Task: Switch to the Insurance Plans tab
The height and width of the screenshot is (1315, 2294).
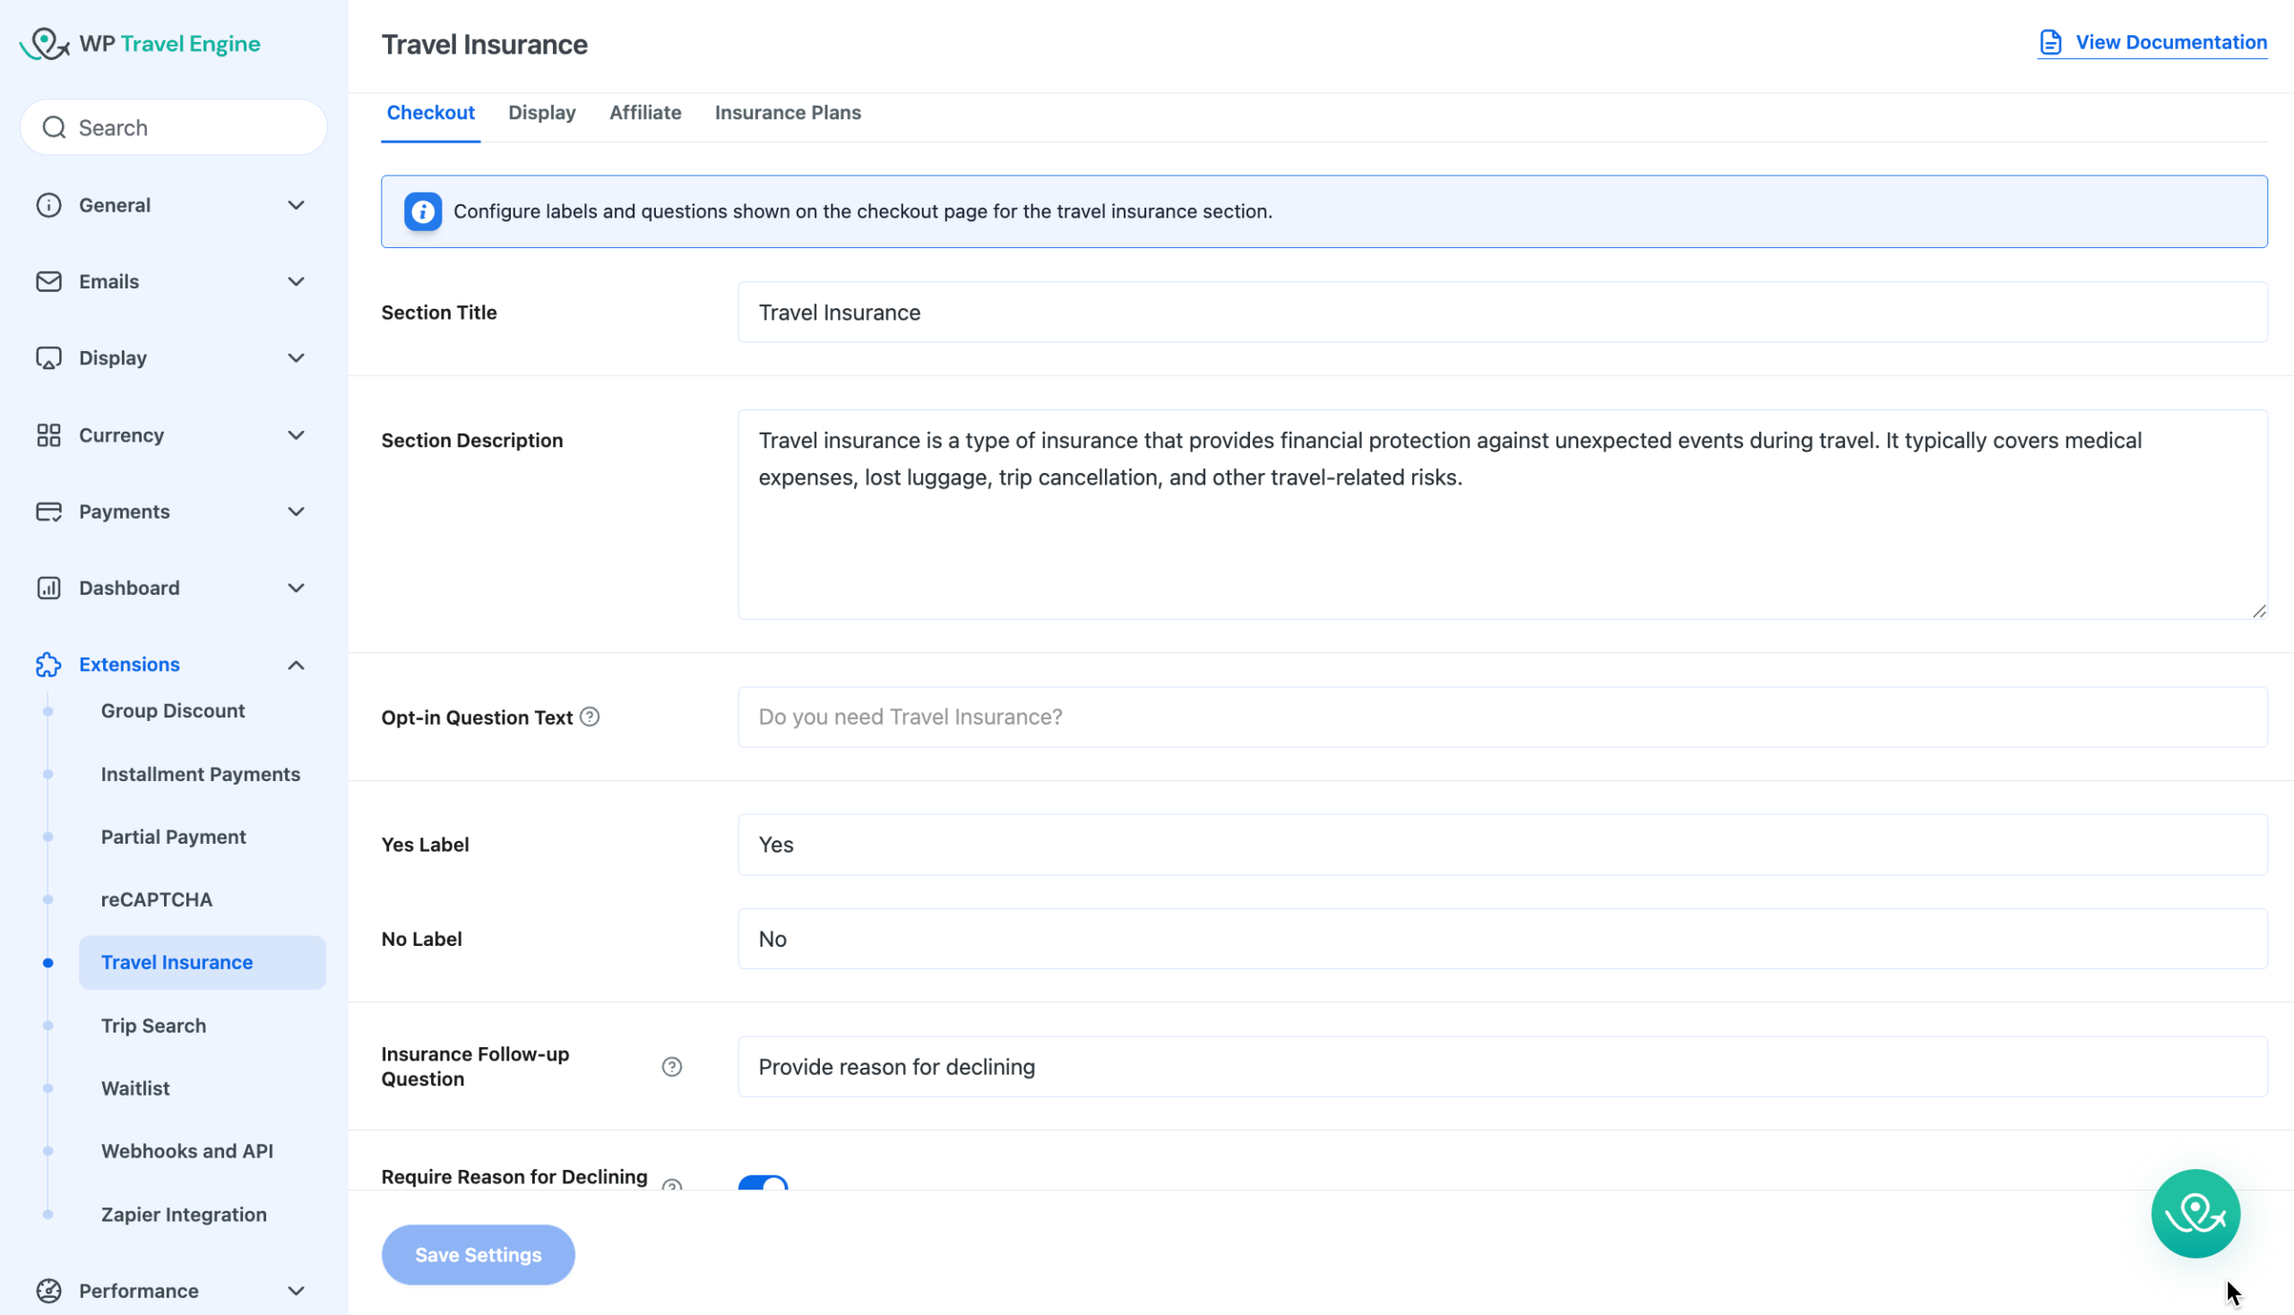Action: pyautogui.click(x=787, y=113)
